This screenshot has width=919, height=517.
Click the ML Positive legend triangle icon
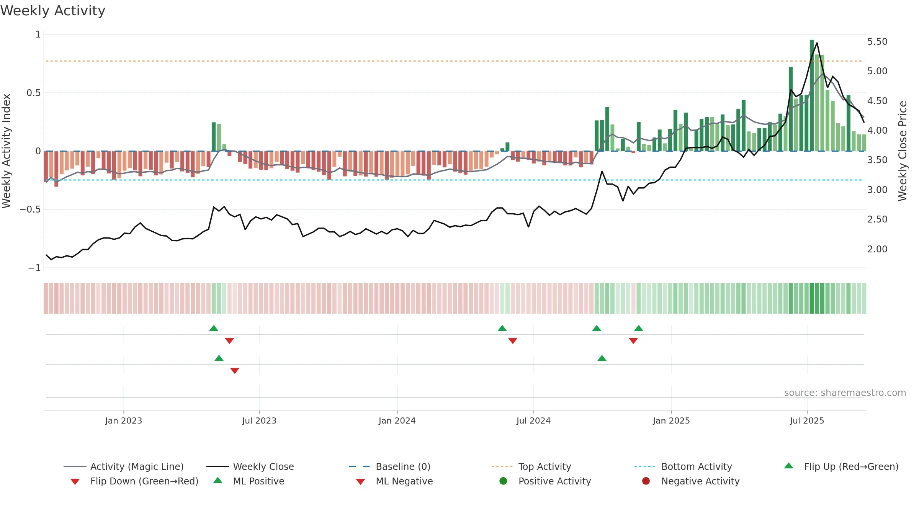[217, 480]
